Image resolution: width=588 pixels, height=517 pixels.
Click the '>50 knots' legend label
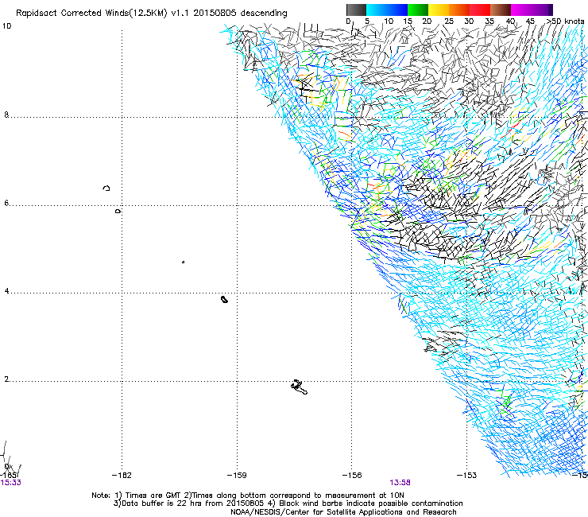click(x=566, y=21)
